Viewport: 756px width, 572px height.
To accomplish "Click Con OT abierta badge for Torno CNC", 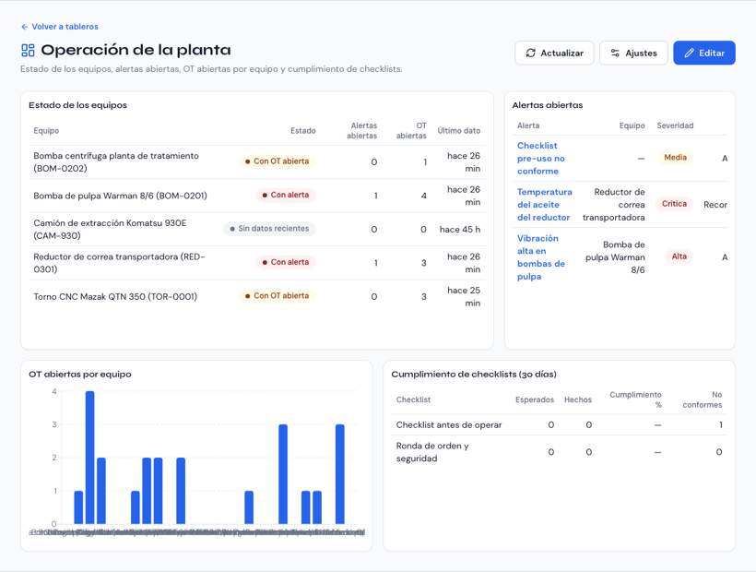I will click(x=278, y=295).
